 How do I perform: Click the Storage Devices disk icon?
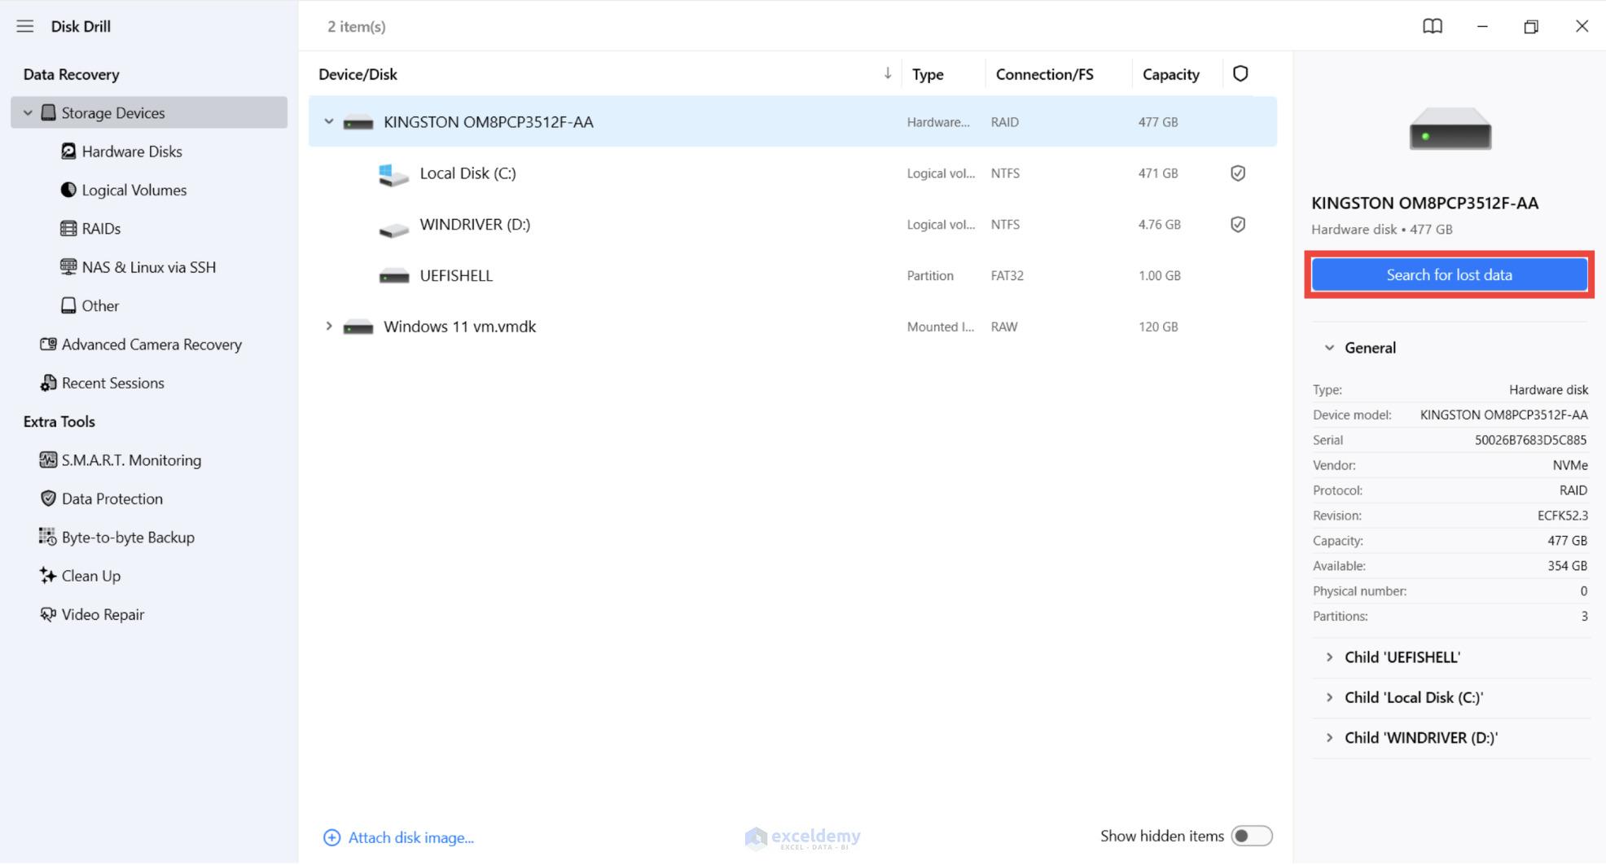pos(48,112)
